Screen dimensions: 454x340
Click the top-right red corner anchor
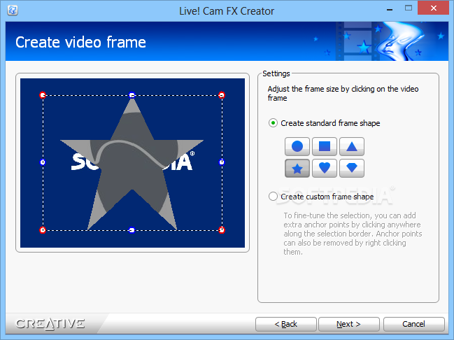pos(222,95)
